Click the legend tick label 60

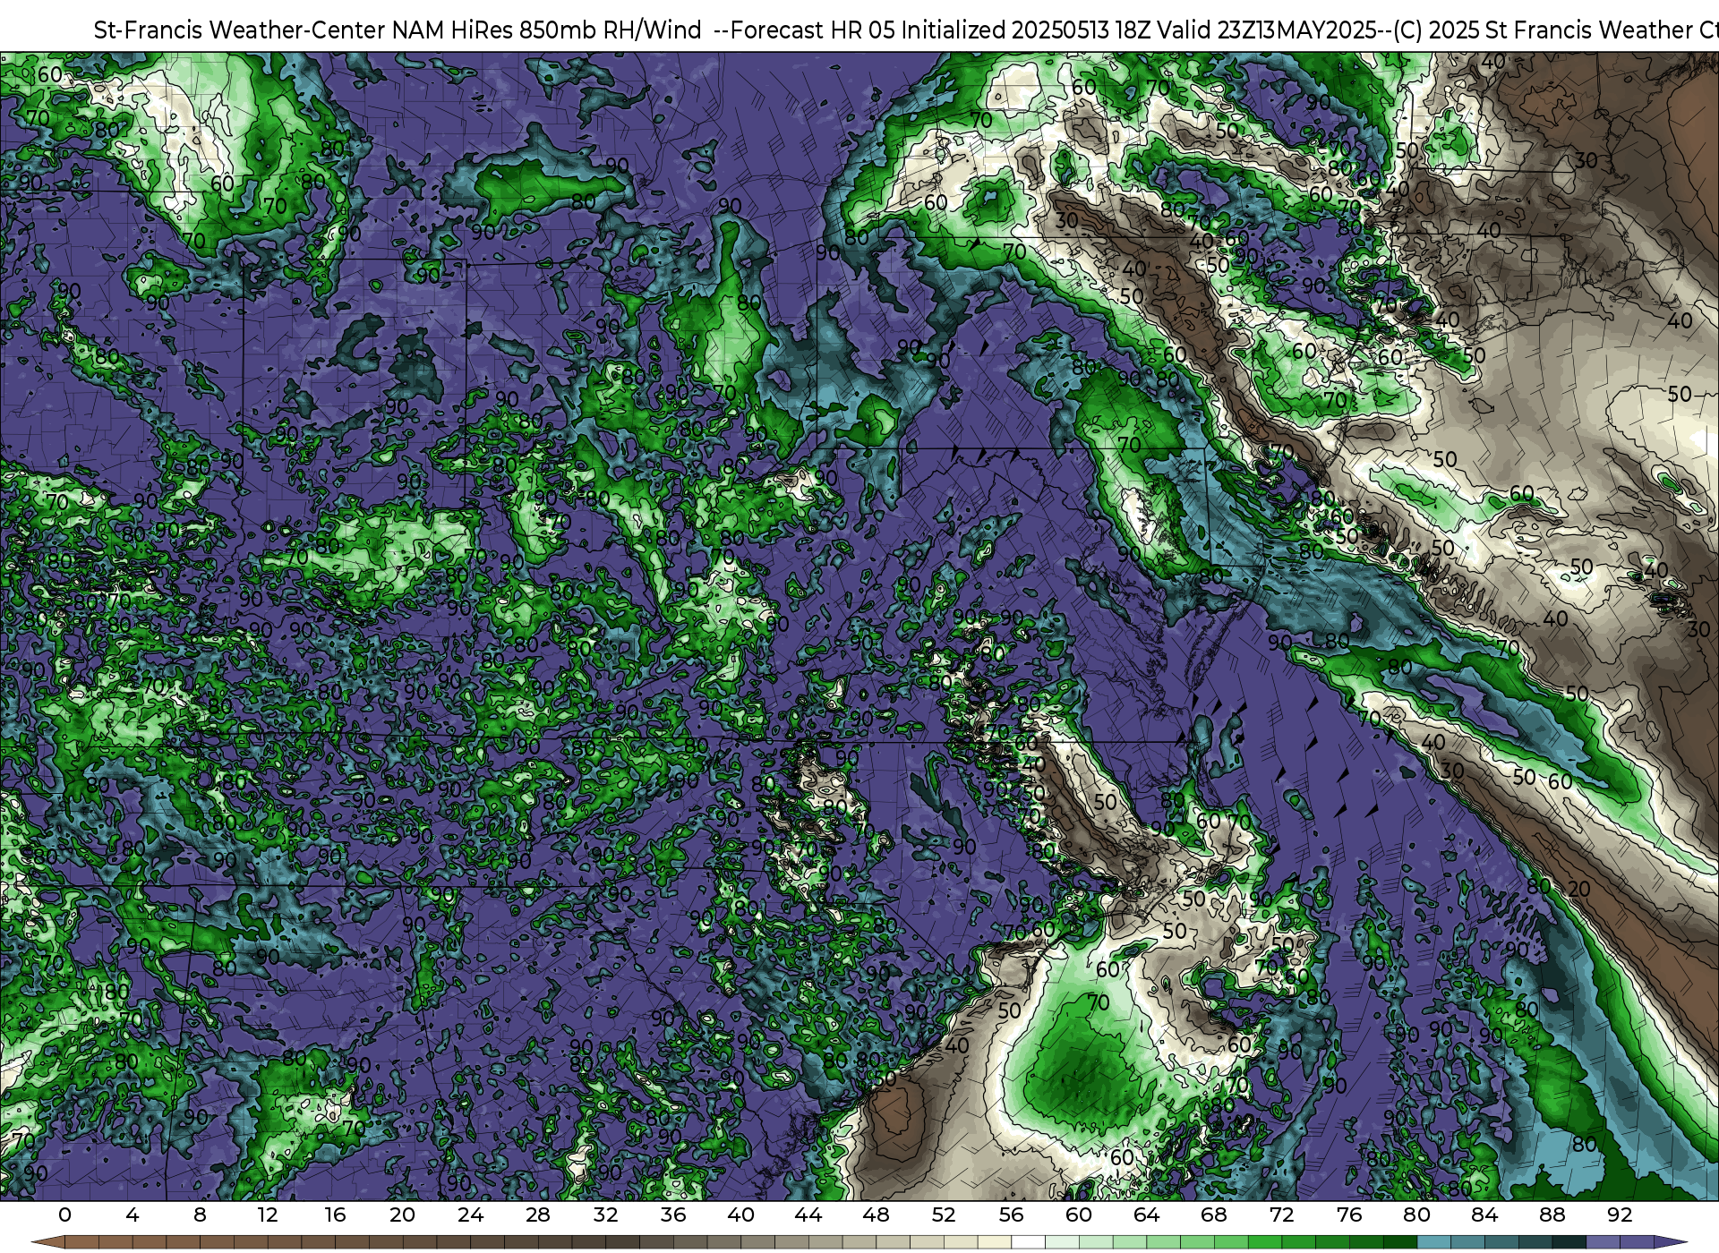[x=1079, y=1215]
